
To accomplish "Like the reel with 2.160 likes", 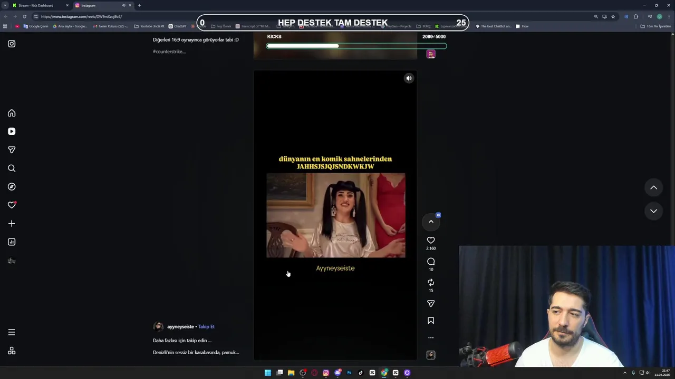I will pyautogui.click(x=431, y=241).
